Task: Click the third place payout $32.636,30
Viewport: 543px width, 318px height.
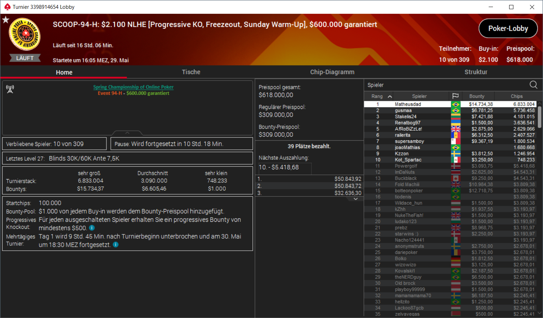Action: click(x=348, y=193)
